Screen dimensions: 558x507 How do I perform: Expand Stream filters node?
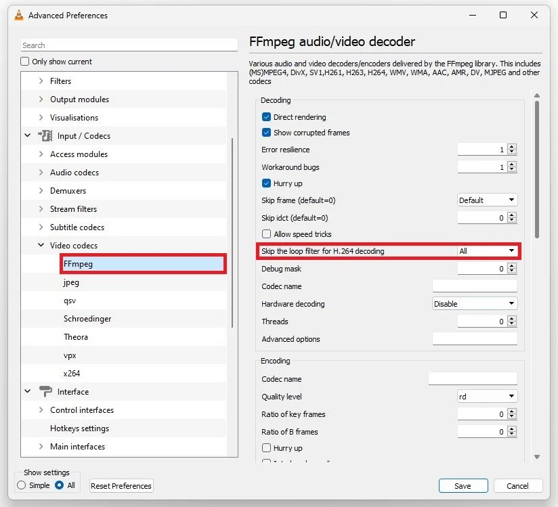41,209
